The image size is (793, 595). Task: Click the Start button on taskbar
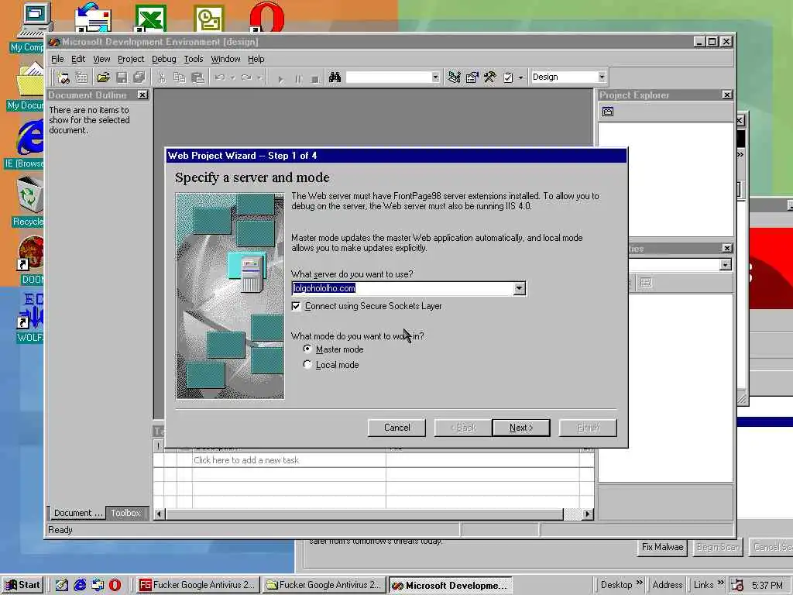[22, 585]
